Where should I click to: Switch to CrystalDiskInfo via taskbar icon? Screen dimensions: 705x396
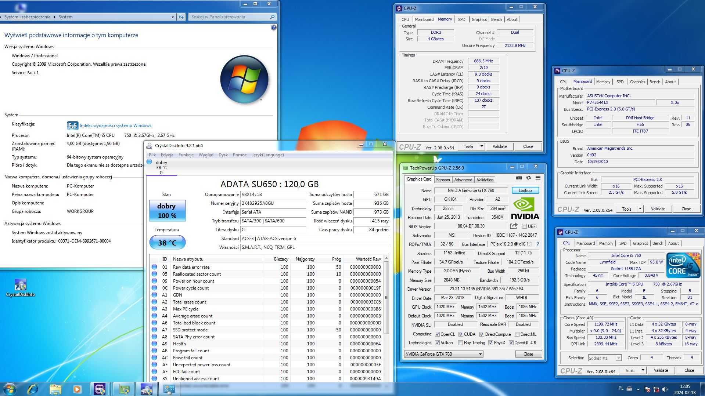[146, 389]
